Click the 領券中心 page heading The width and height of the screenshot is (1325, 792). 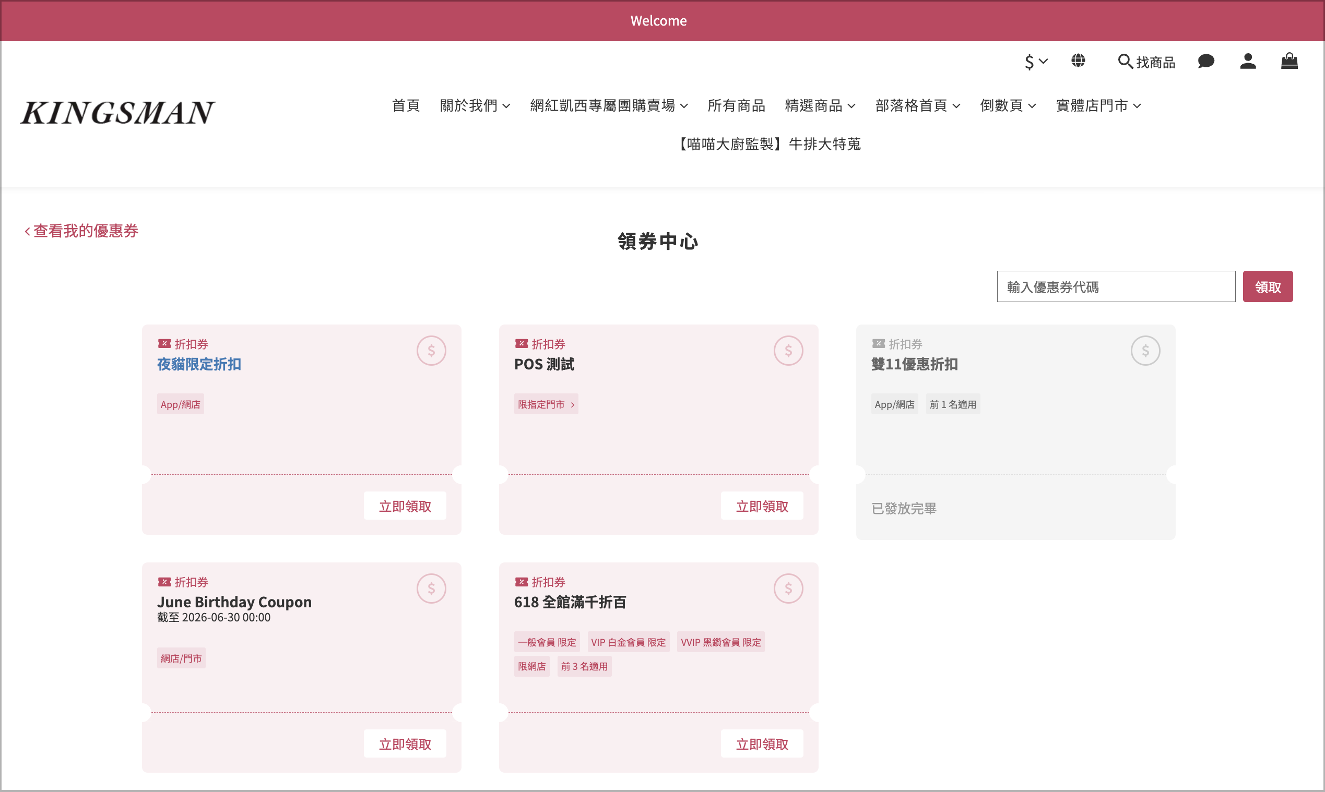(658, 241)
